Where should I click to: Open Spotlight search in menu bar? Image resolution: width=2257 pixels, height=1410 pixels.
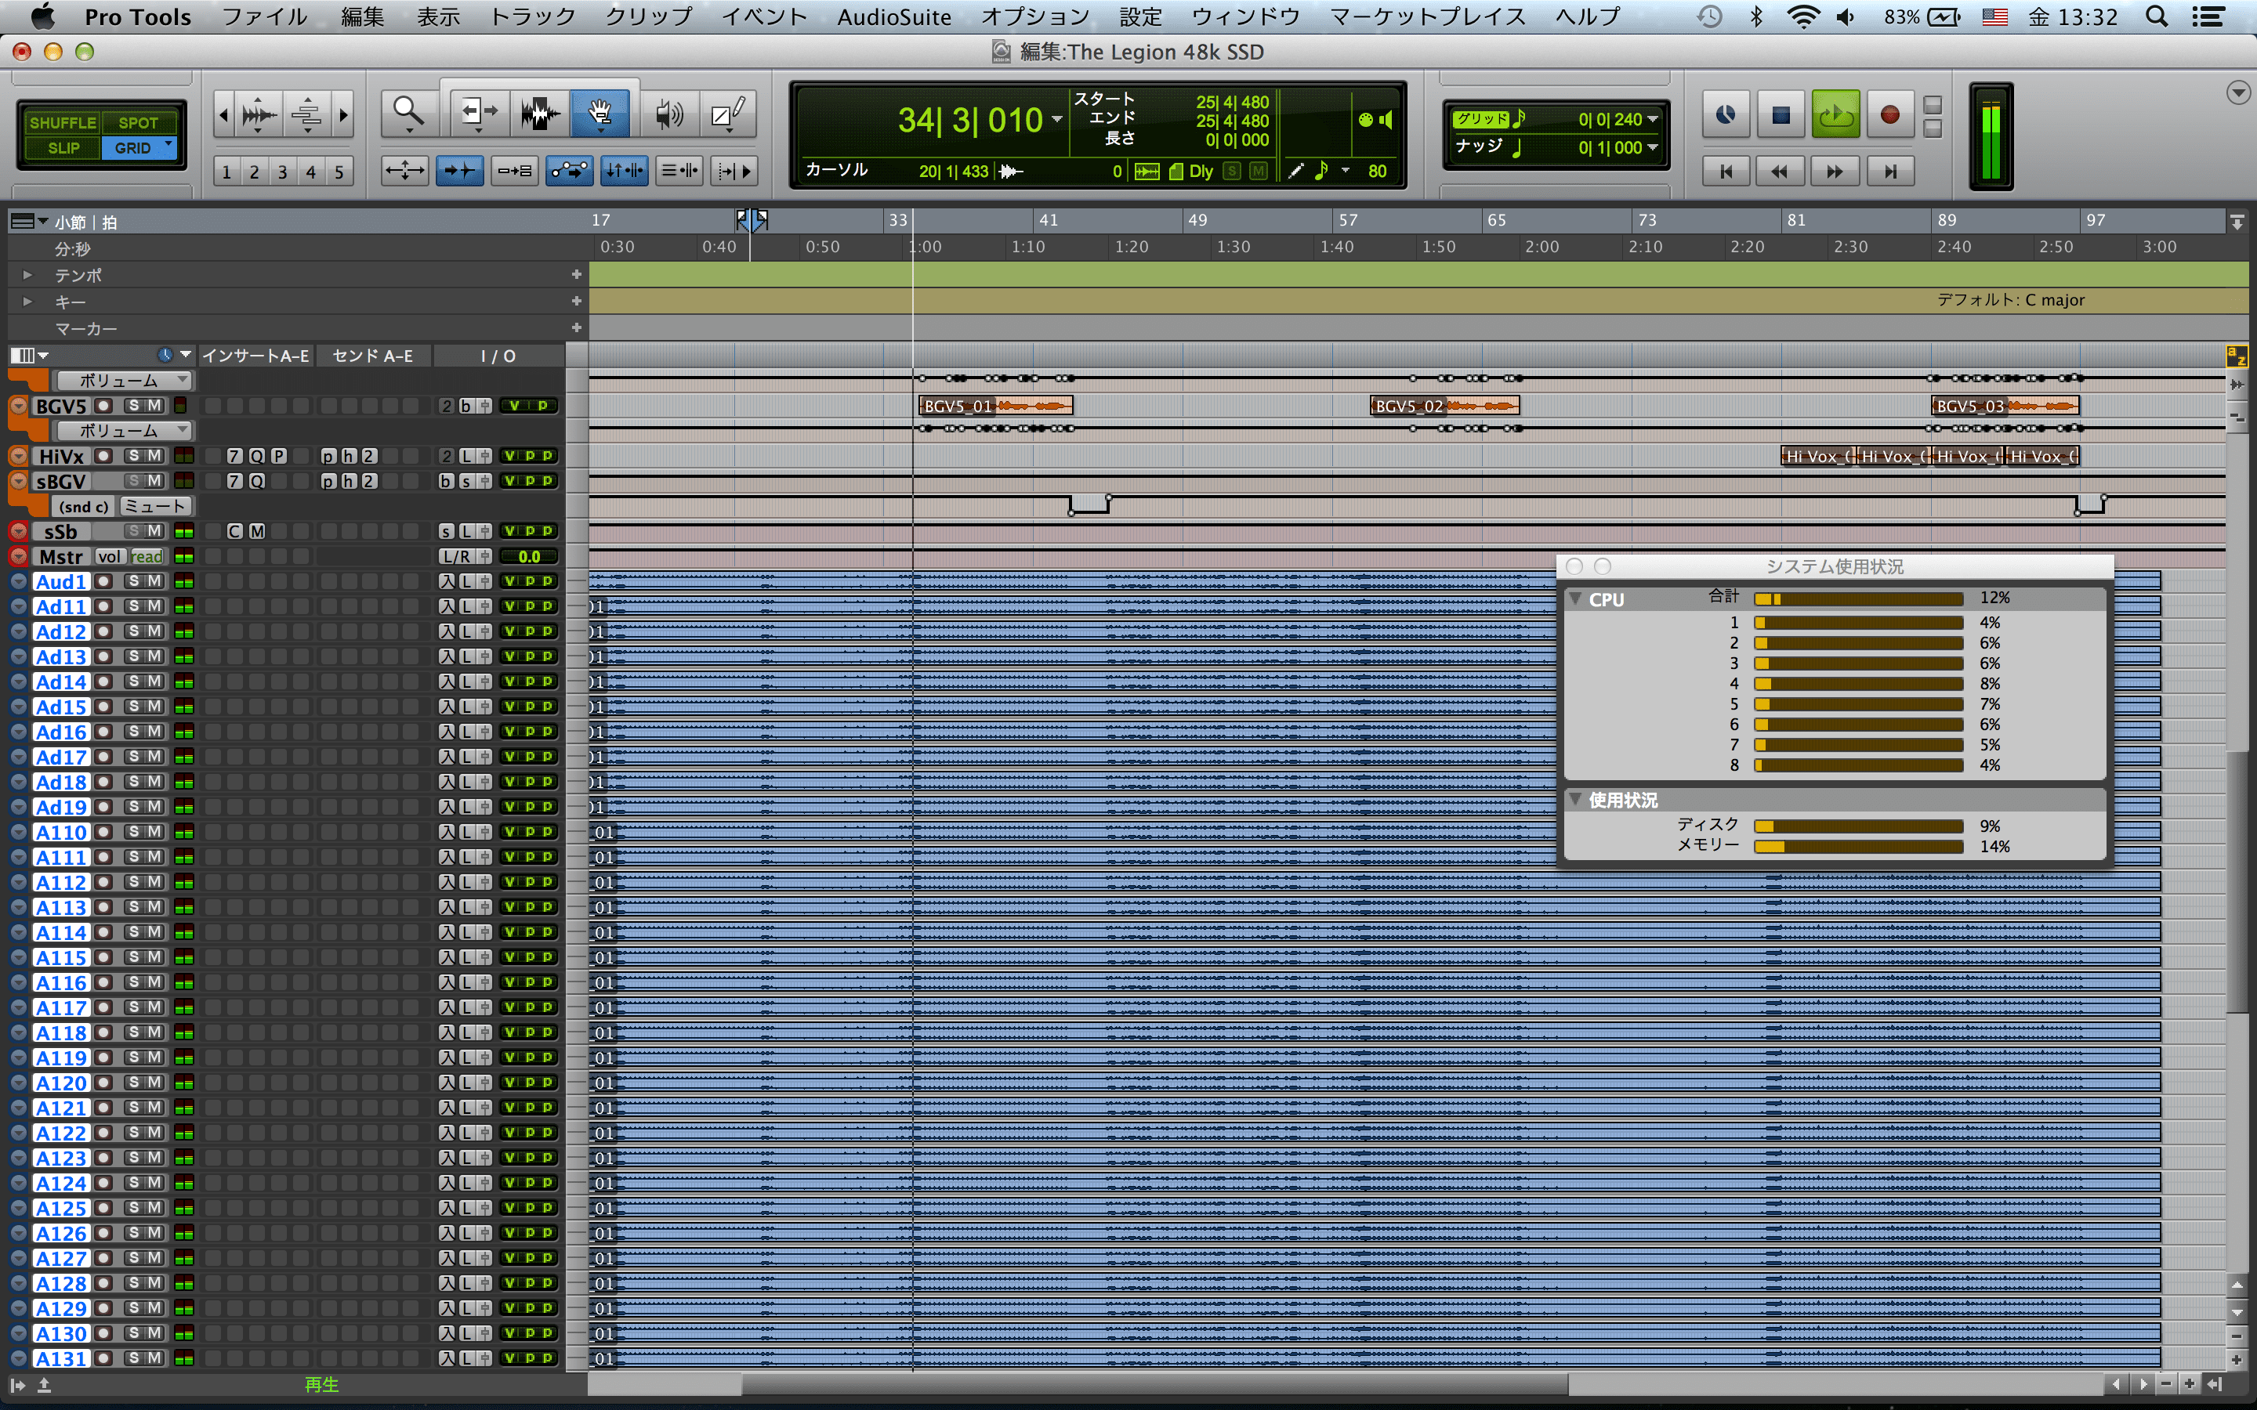[x=2156, y=16]
